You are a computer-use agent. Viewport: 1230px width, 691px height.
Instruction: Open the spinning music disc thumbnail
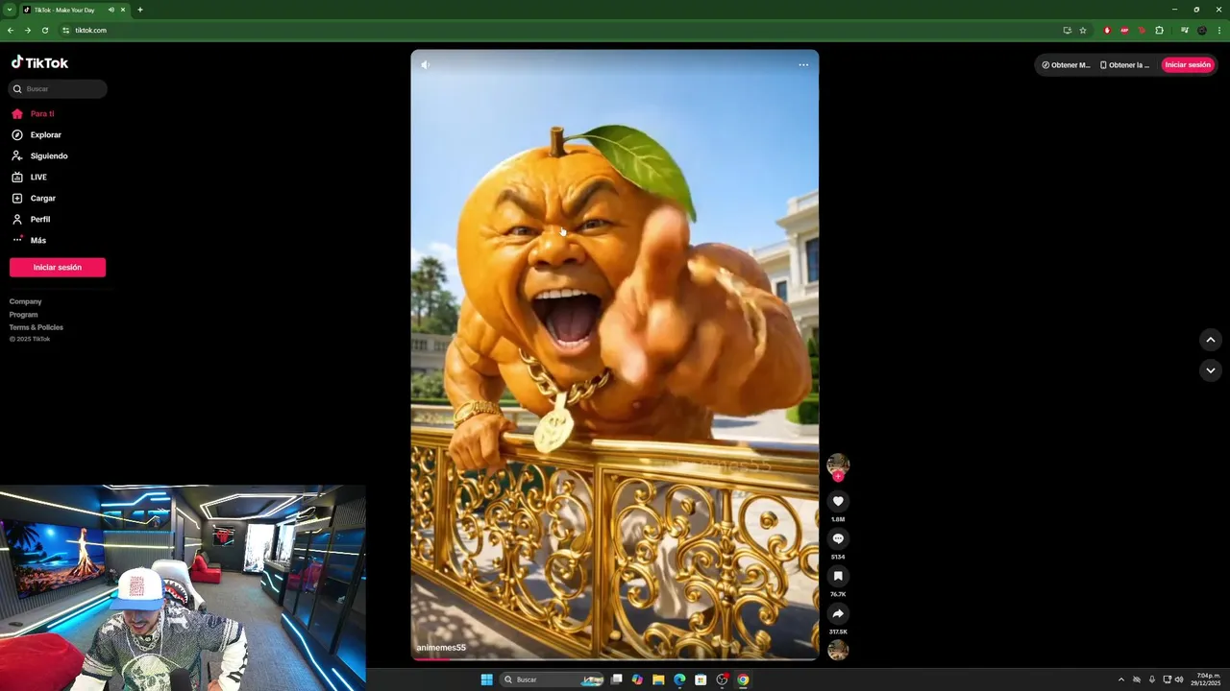(x=838, y=650)
